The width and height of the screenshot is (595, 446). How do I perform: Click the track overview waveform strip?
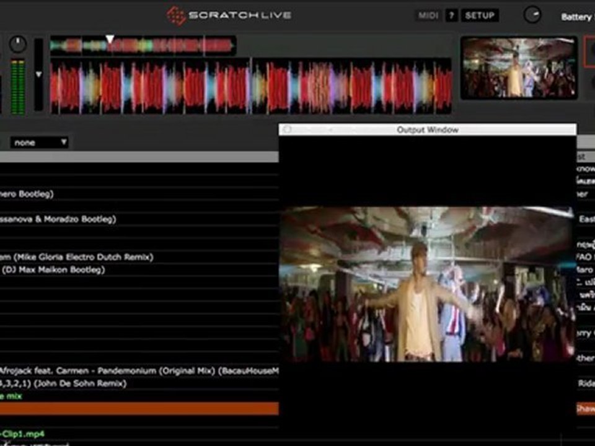[x=143, y=46]
